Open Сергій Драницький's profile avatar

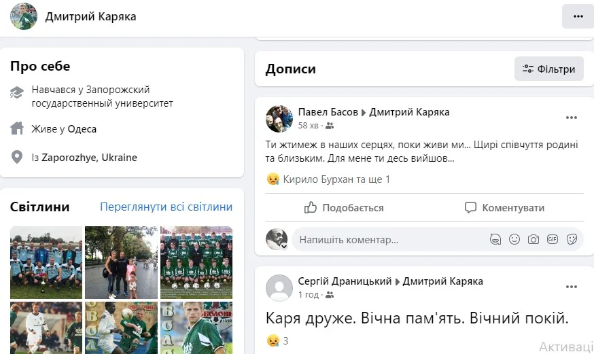(279, 288)
